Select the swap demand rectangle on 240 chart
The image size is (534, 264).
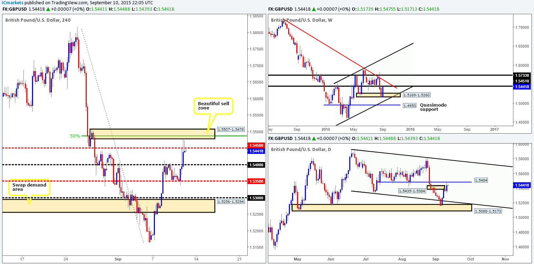pyautogui.click(x=108, y=206)
